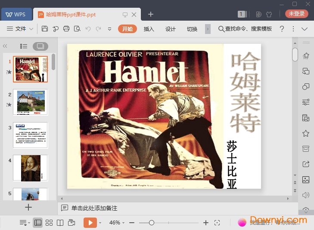Click the 未登录 login button

pyautogui.click(x=297, y=14)
